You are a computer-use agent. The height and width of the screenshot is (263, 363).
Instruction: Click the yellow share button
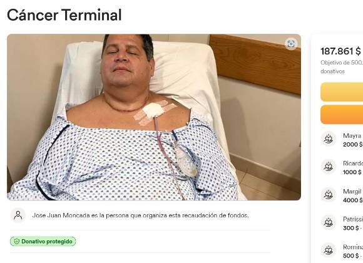point(342,92)
